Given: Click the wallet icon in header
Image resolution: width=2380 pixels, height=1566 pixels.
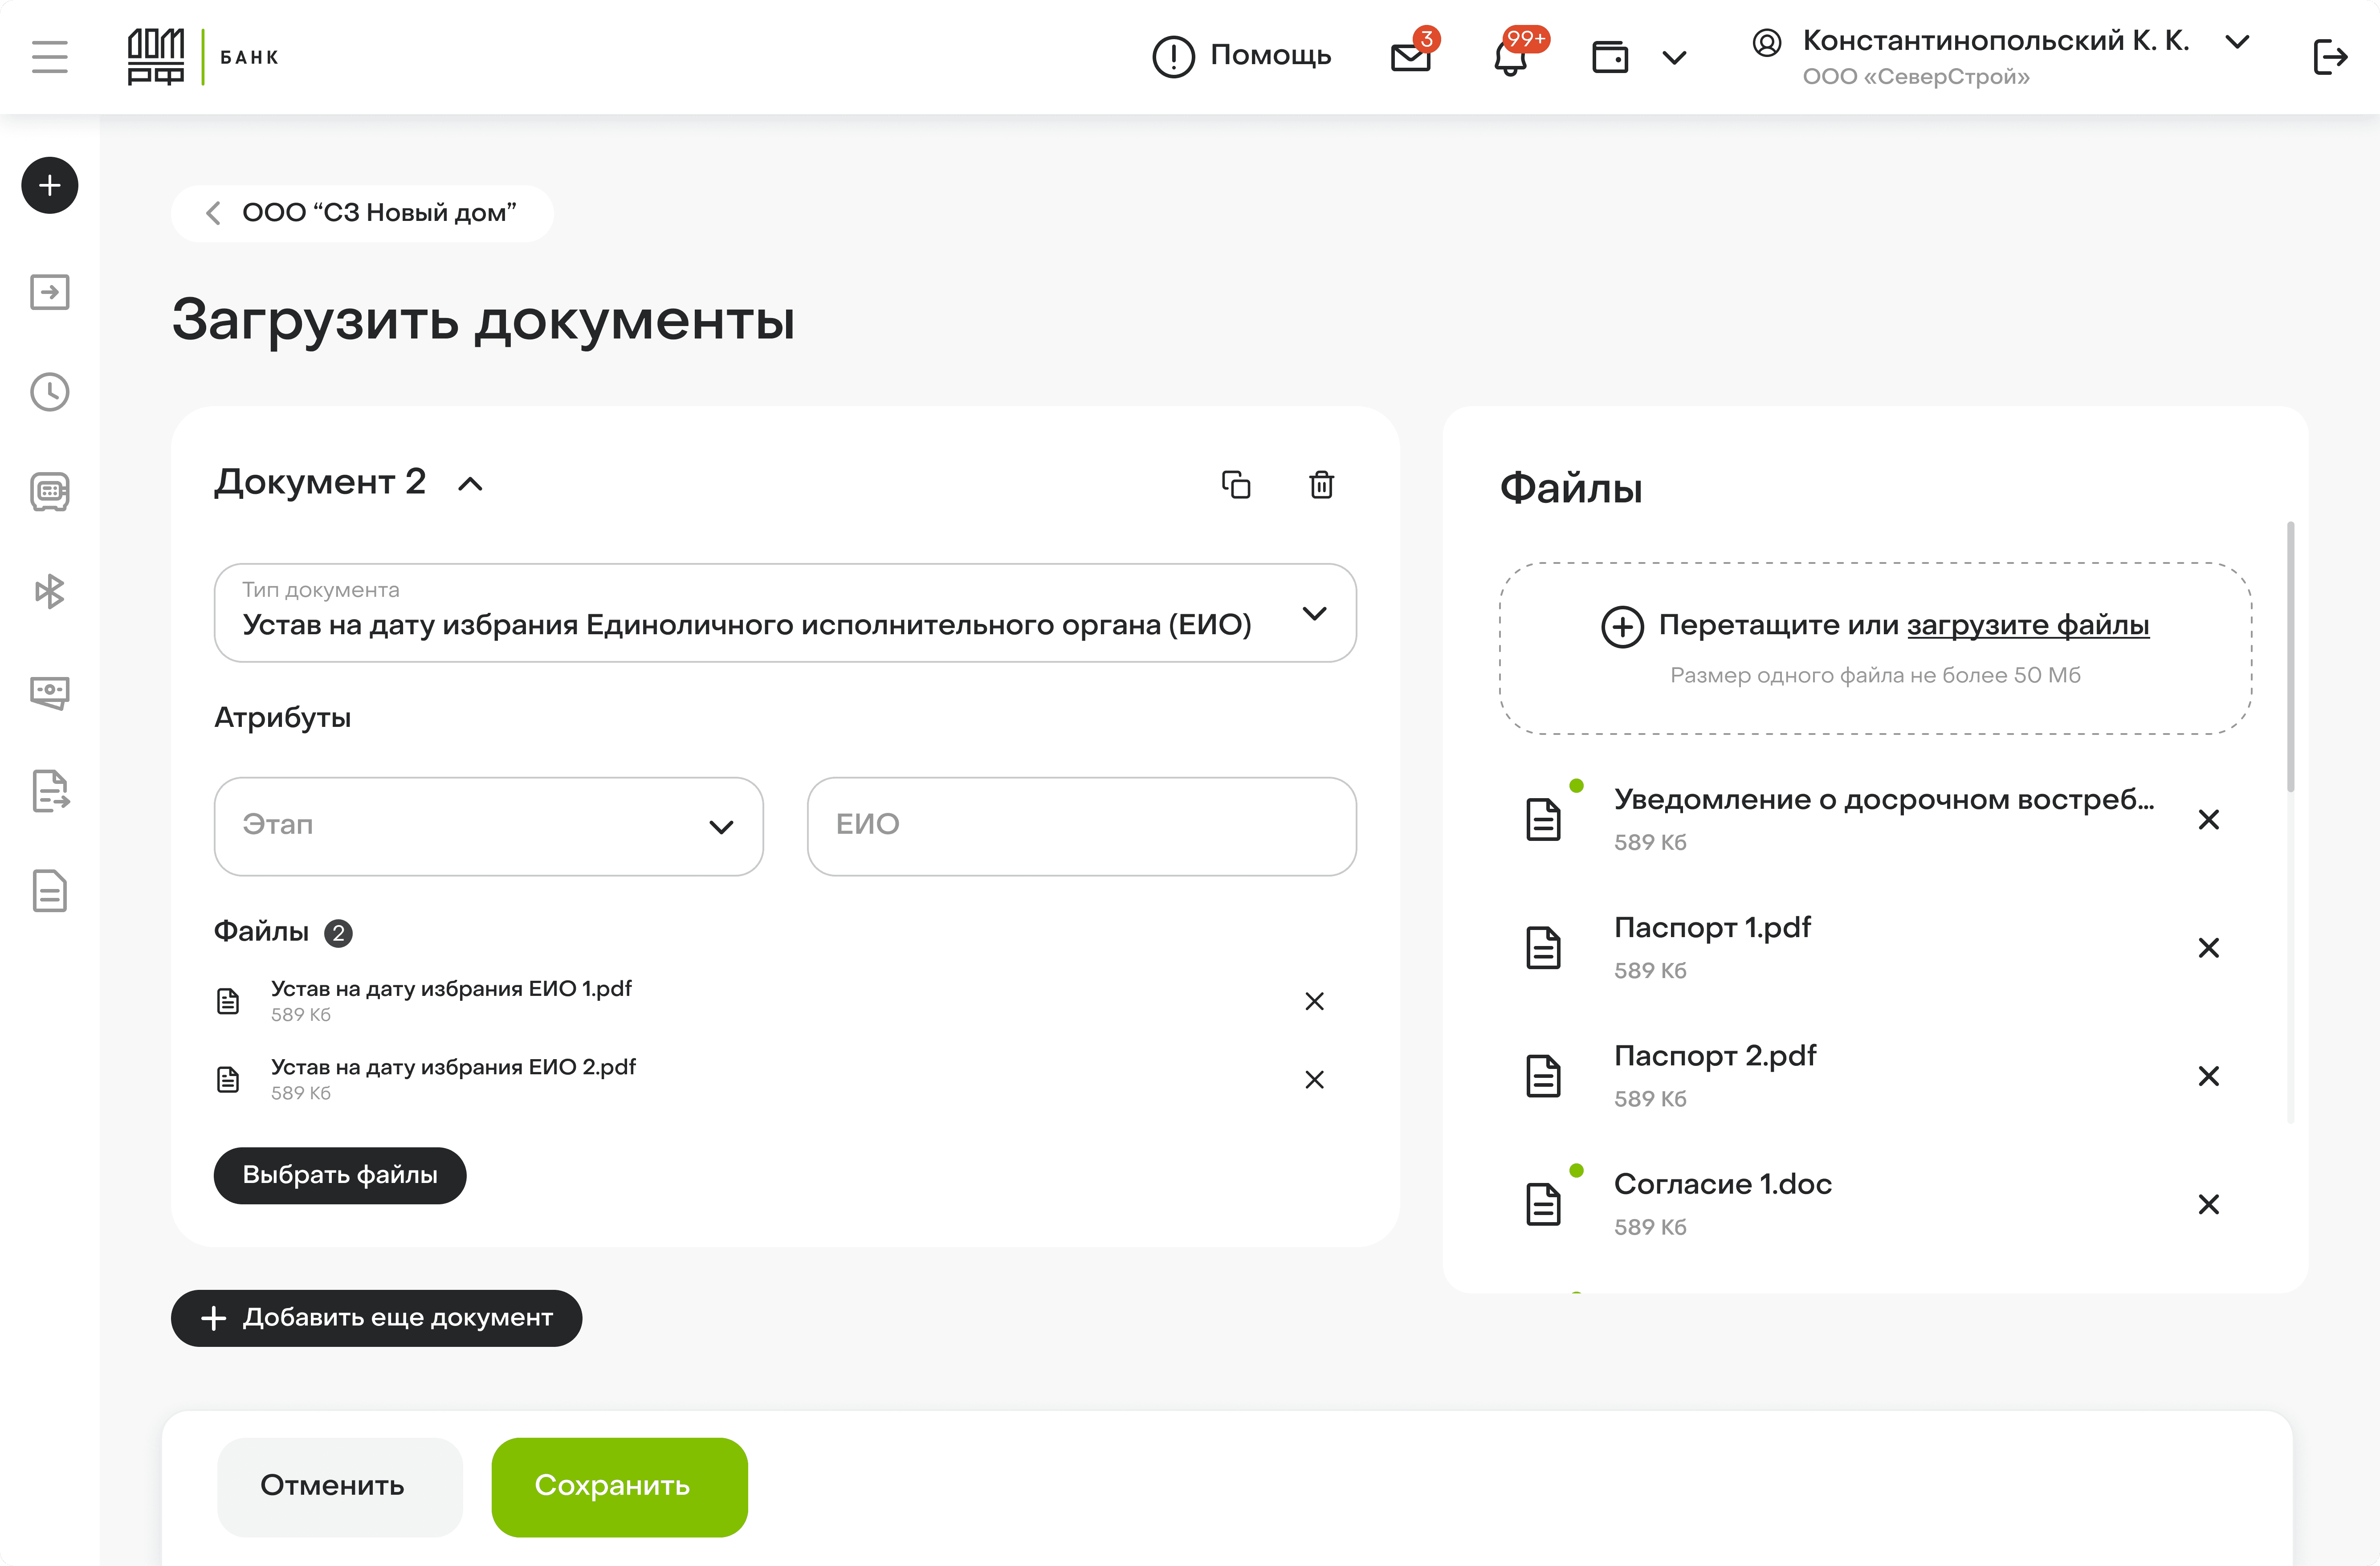Looking at the screenshot, I should tap(1609, 57).
